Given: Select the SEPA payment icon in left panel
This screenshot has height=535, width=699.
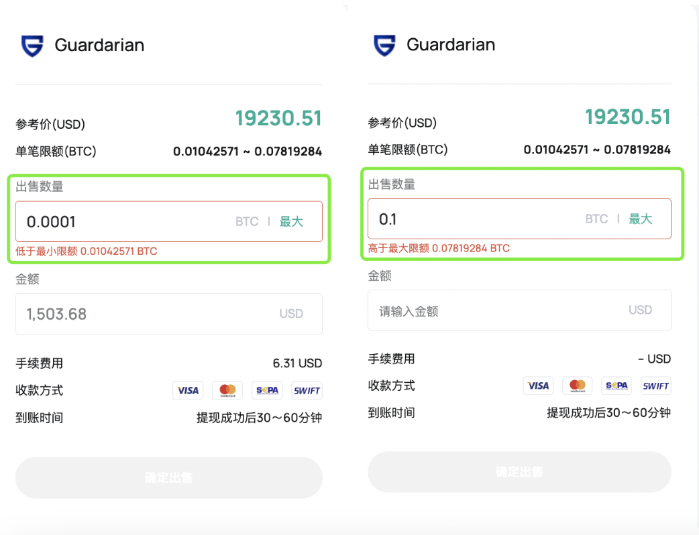Looking at the screenshot, I should pyautogui.click(x=267, y=390).
